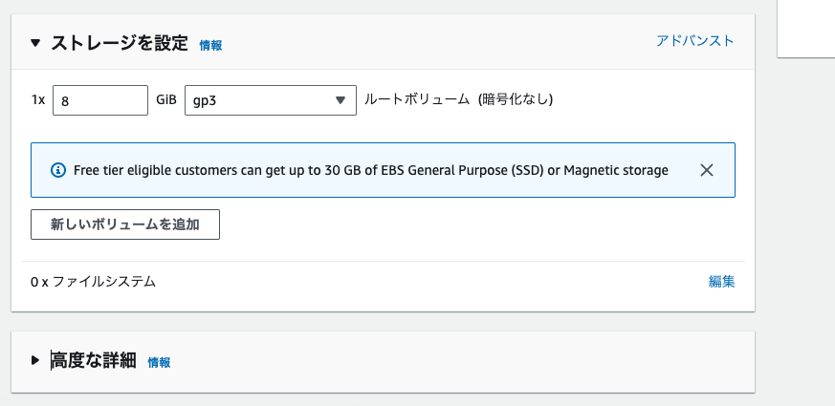Focus the volume size GiB input field

(x=99, y=100)
